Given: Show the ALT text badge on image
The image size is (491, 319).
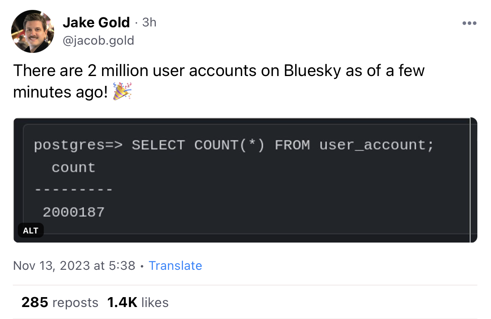Looking at the screenshot, I should click(x=30, y=231).
